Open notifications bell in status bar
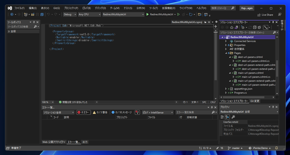The image size is (290, 155). [x=277, y=148]
